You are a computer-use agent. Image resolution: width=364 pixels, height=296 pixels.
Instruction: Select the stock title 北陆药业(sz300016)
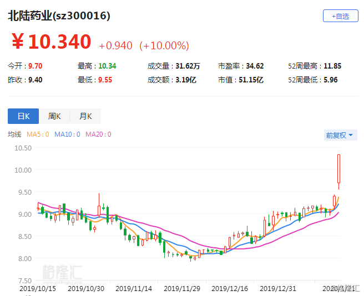[59, 16]
